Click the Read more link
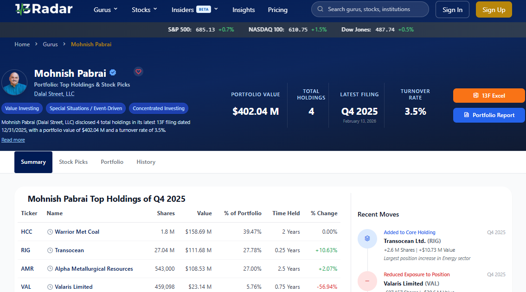 point(13,140)
